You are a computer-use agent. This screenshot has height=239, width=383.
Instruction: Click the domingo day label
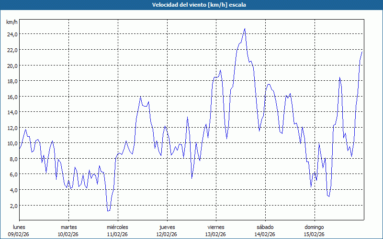click(x=314, y=227)
